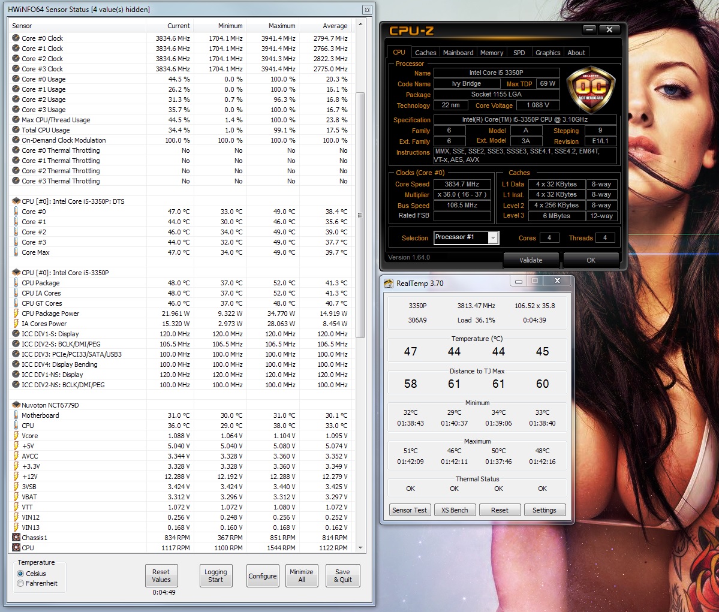Click the Minimize All button
The height and width of the screenshot is (612, 719).
point(301,576)
